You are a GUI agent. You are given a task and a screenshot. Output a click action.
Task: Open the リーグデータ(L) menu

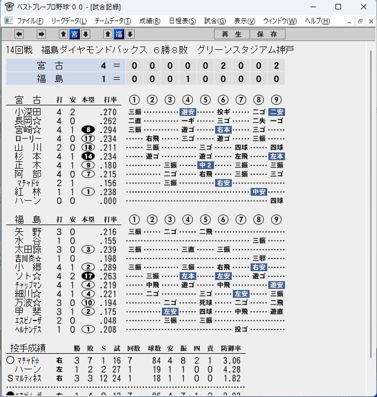point(69,21)
